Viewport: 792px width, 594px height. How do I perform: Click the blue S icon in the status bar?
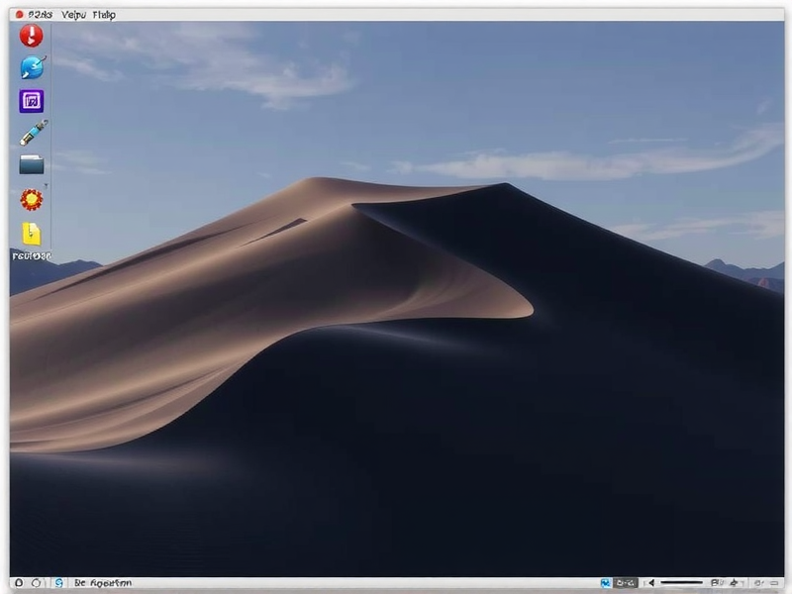(59, 583)
